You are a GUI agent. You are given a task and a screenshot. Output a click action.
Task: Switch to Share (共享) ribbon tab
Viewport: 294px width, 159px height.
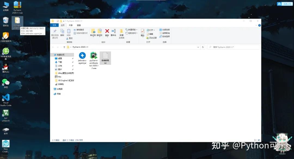pos(71,25)
